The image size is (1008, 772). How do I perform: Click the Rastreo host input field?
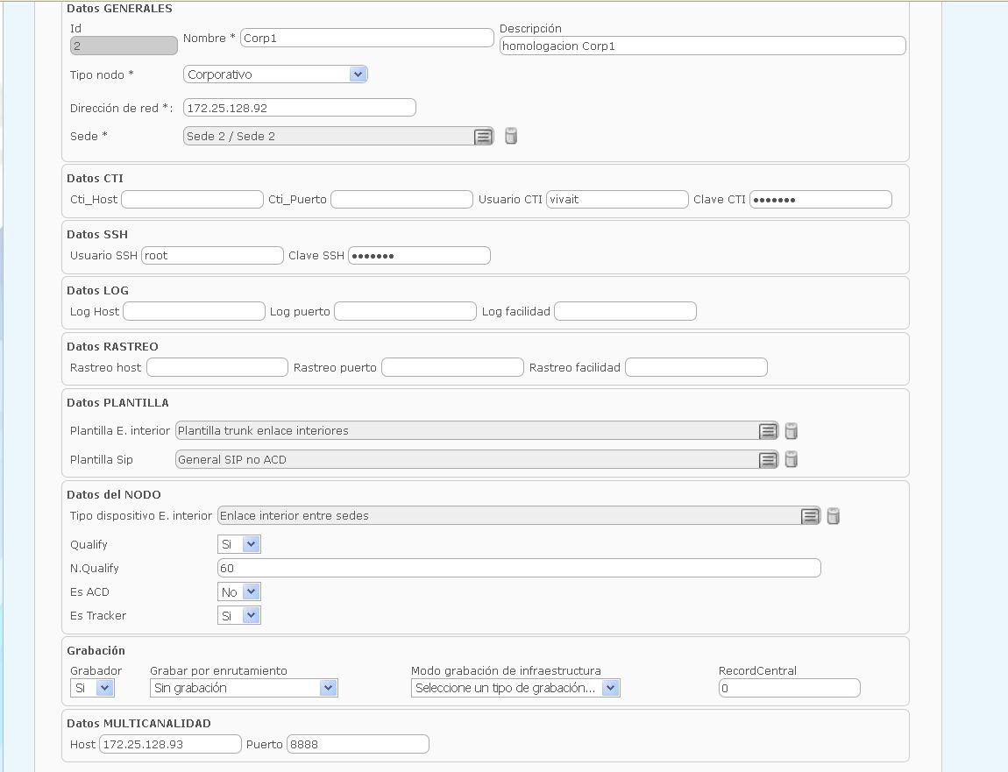217,367
